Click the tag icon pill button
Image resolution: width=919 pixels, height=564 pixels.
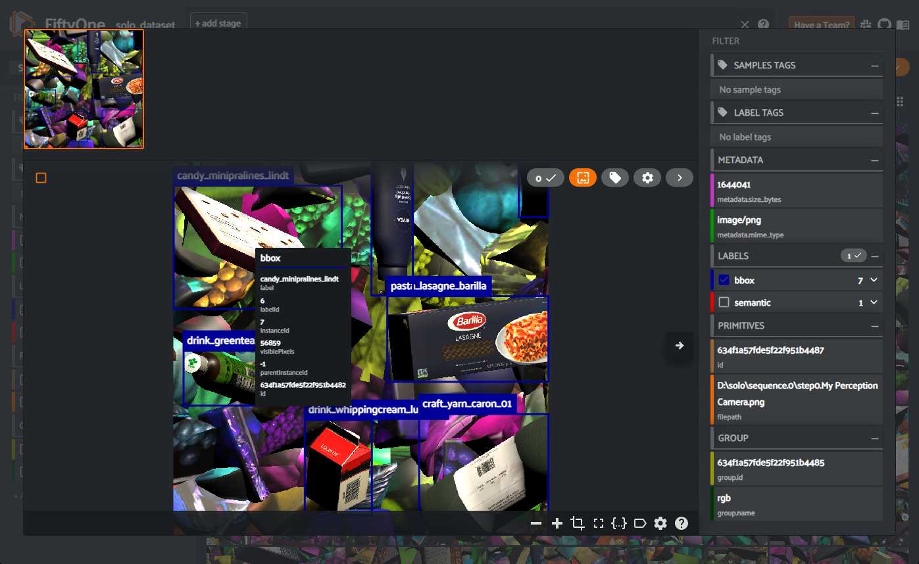tap(615, 177)
